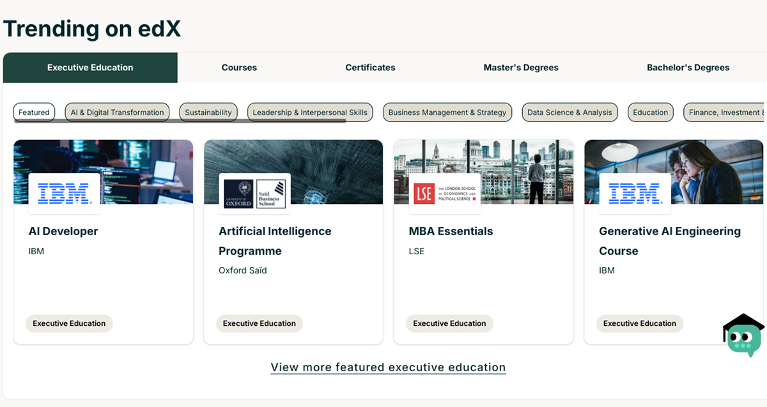
Task: Switch to the Courses tab
Action: click(239, 68)
